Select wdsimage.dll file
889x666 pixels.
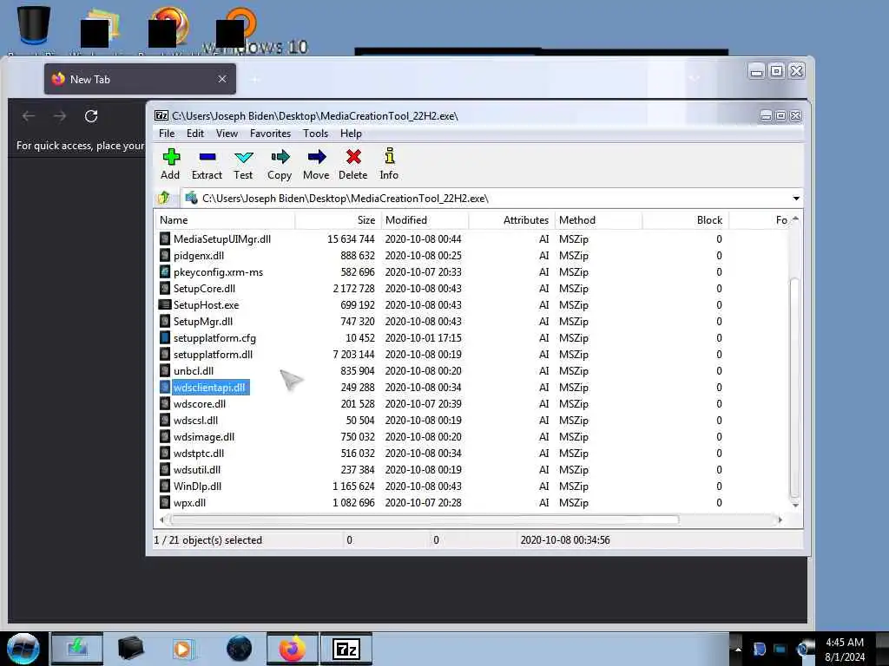(x=204, y=437)
